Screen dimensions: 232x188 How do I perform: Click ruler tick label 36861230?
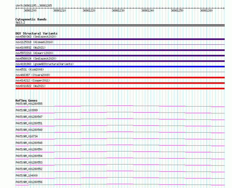click(118, 10)
